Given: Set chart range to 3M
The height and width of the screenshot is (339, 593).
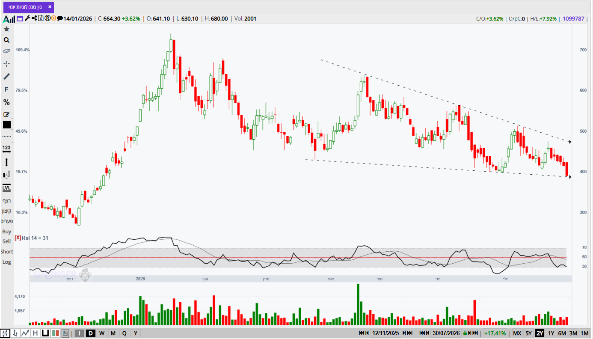Looking at the screenshot, I should (573, 333).
